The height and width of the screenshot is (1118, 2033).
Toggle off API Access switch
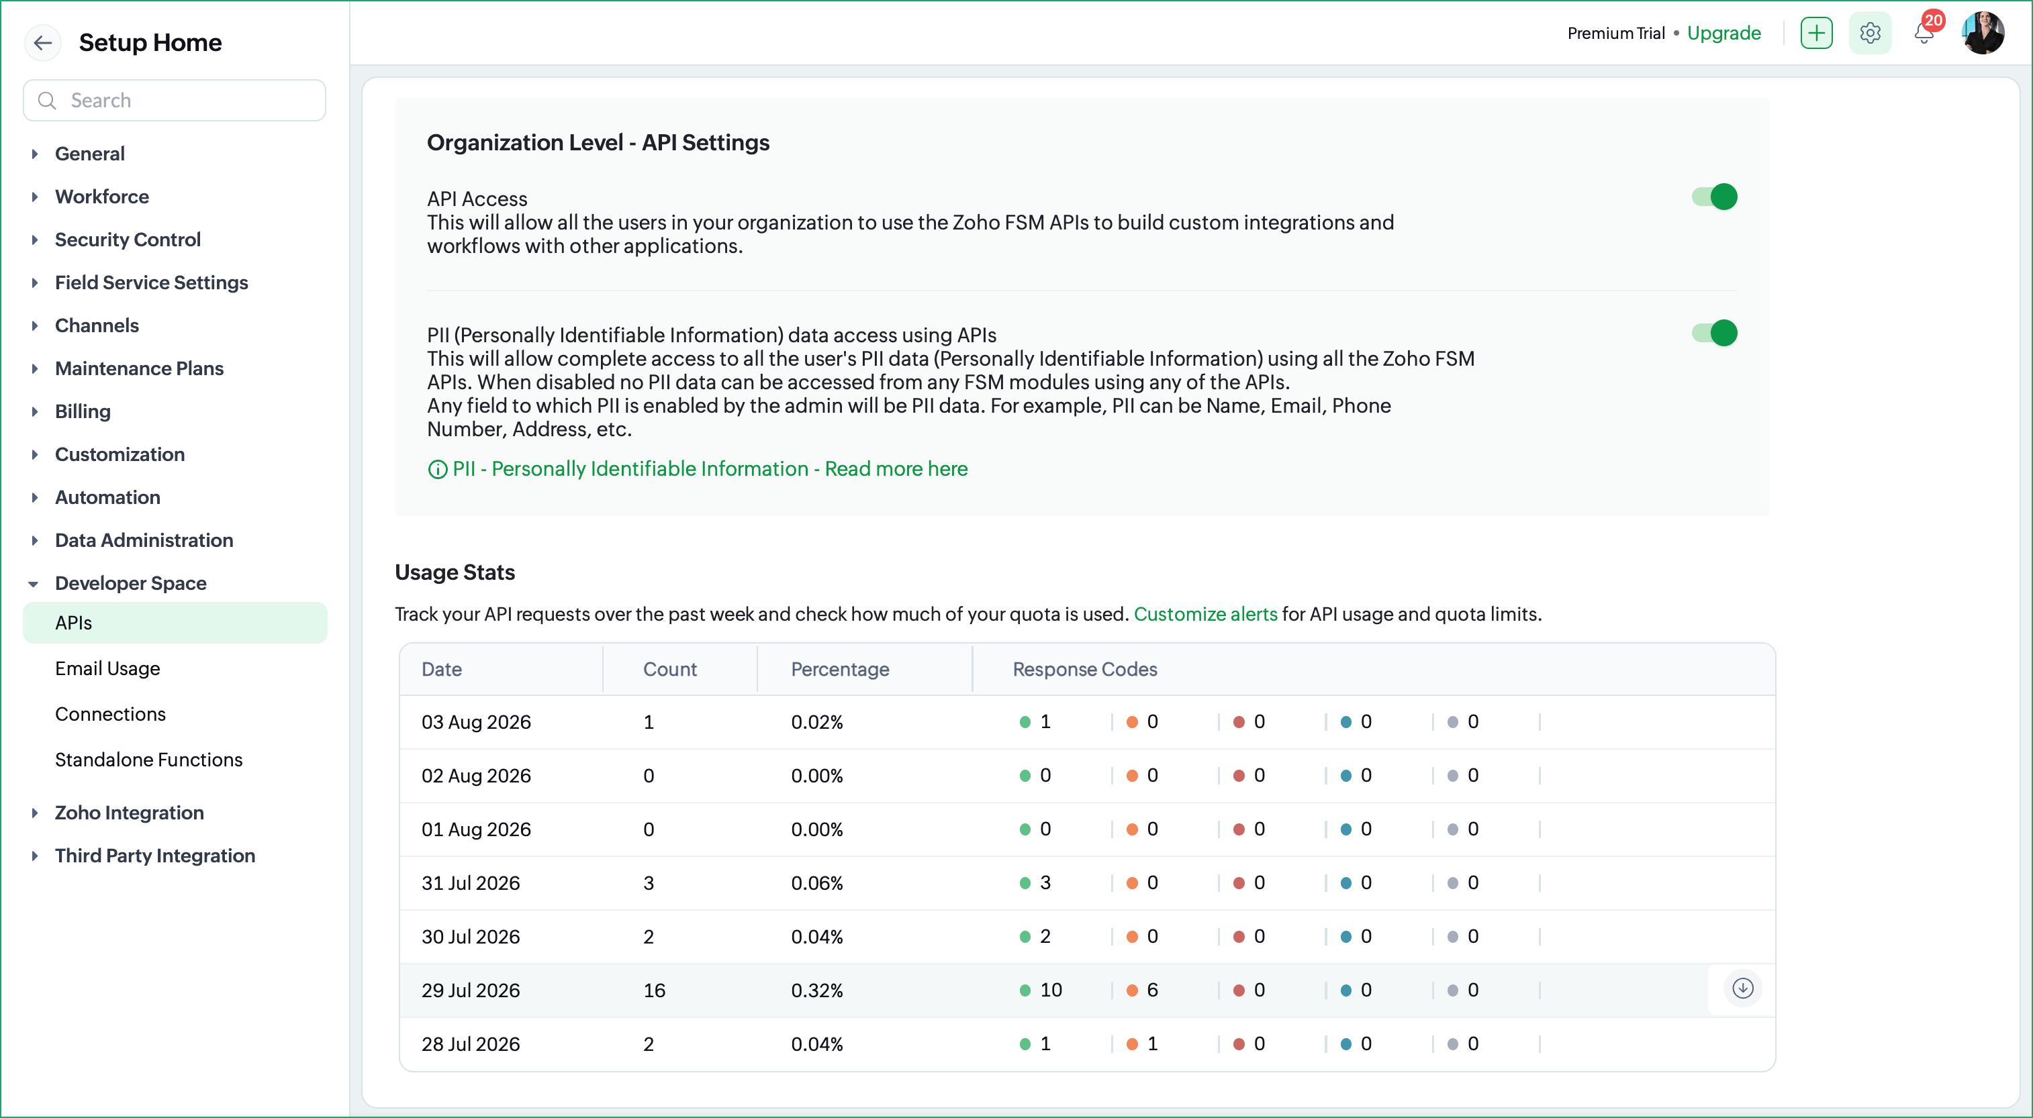pyautogui.click(x=1714, y=197)
